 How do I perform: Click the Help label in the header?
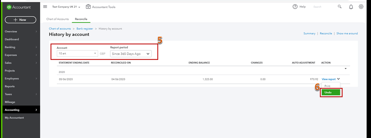303,7
